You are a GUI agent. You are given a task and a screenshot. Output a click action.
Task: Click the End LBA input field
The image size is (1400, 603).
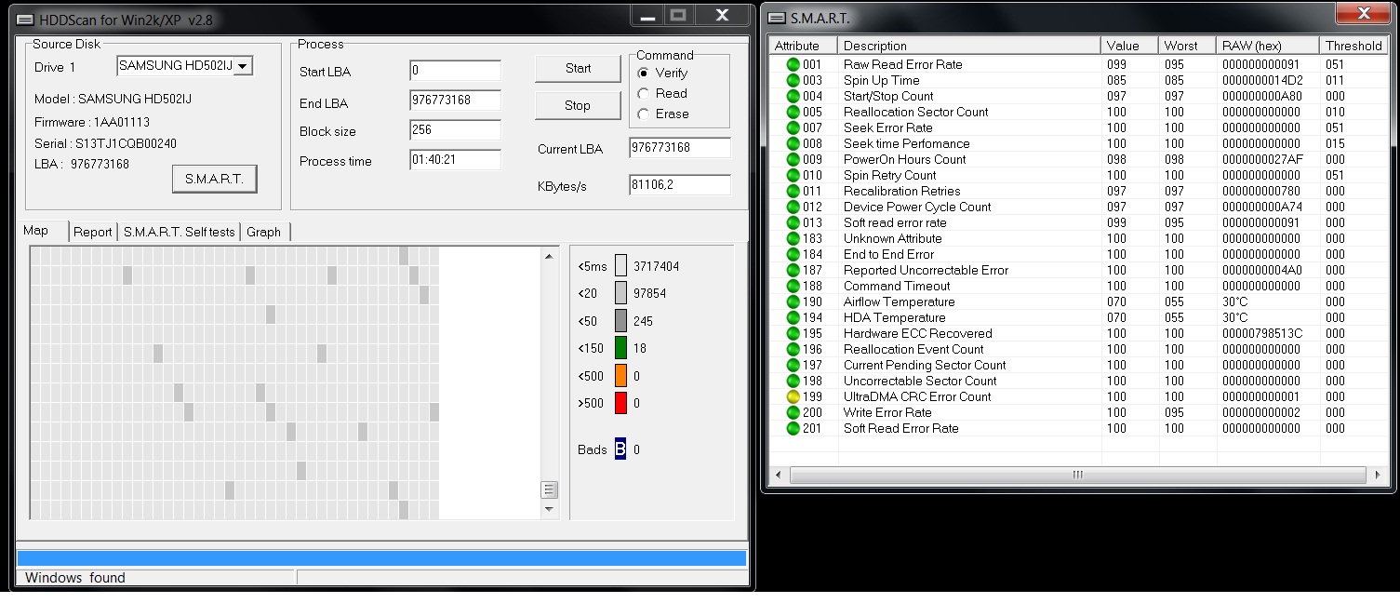point(455,100)
